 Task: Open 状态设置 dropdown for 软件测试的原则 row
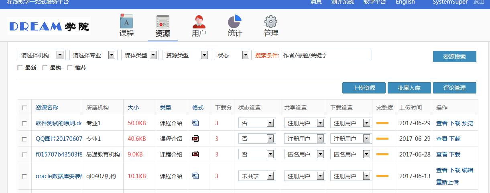coord(257,123)
